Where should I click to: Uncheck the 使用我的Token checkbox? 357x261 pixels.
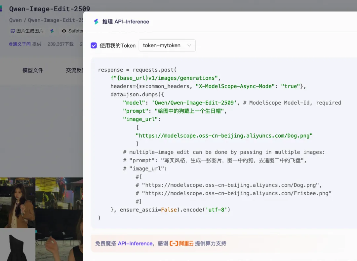(94, 46)
